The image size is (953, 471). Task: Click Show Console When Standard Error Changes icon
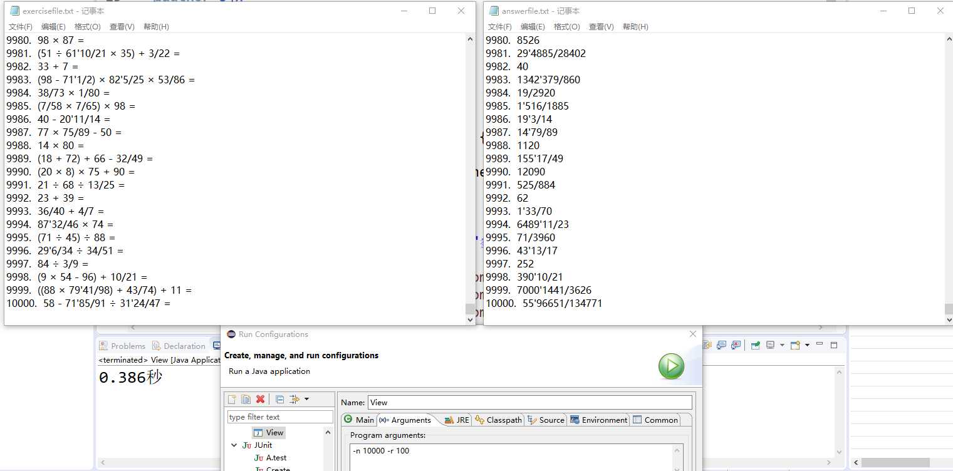(x=736, y=345)
